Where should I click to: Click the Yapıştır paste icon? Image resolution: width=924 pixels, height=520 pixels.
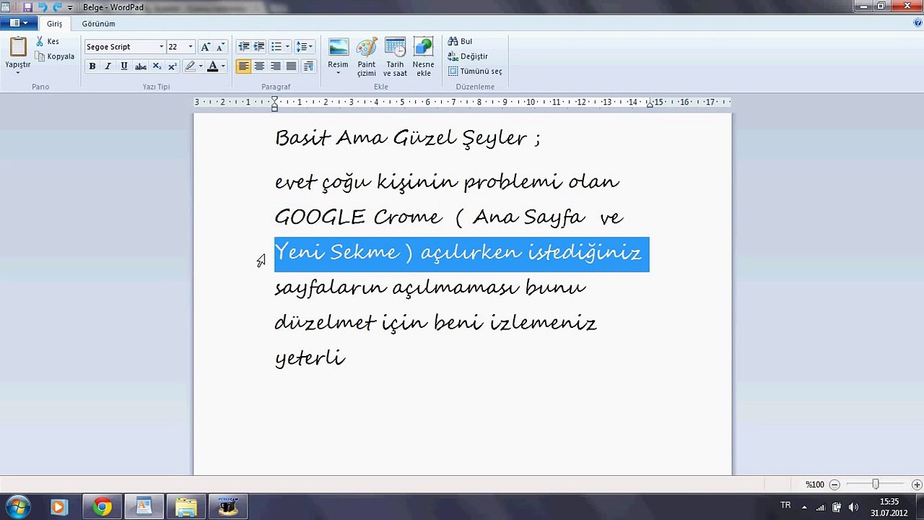[x=18, y=47]
